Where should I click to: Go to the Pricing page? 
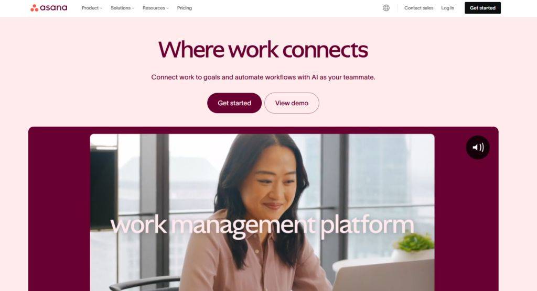(x=184, y=8)
